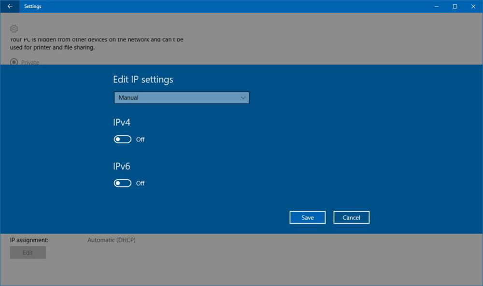Click the 'IP assignment:' label

tap(29, 240)
